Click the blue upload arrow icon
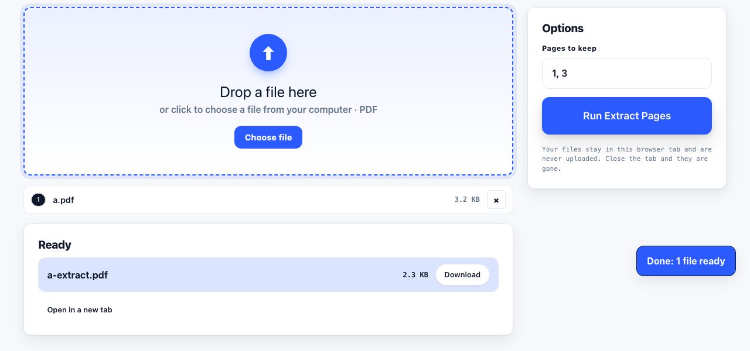 tap(268, 53)
